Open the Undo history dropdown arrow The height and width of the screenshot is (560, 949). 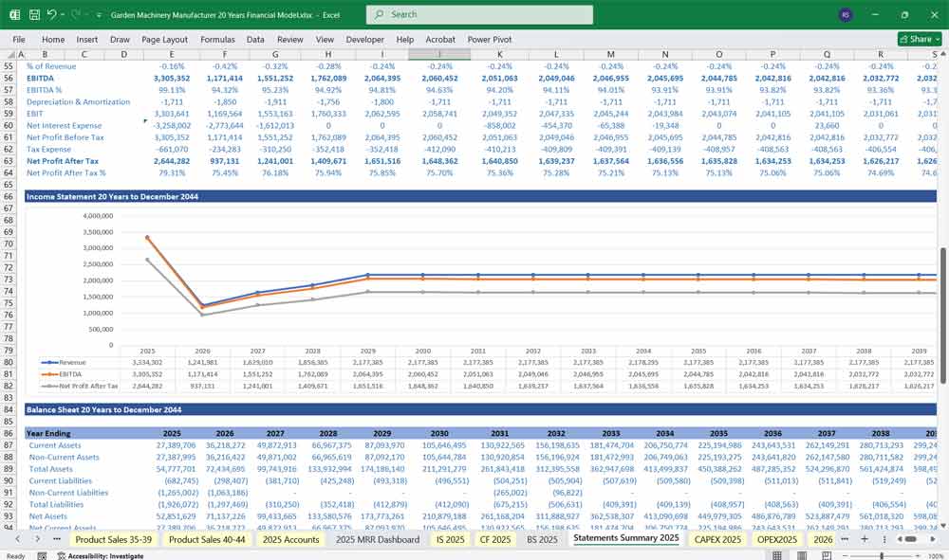coord(62,14)
